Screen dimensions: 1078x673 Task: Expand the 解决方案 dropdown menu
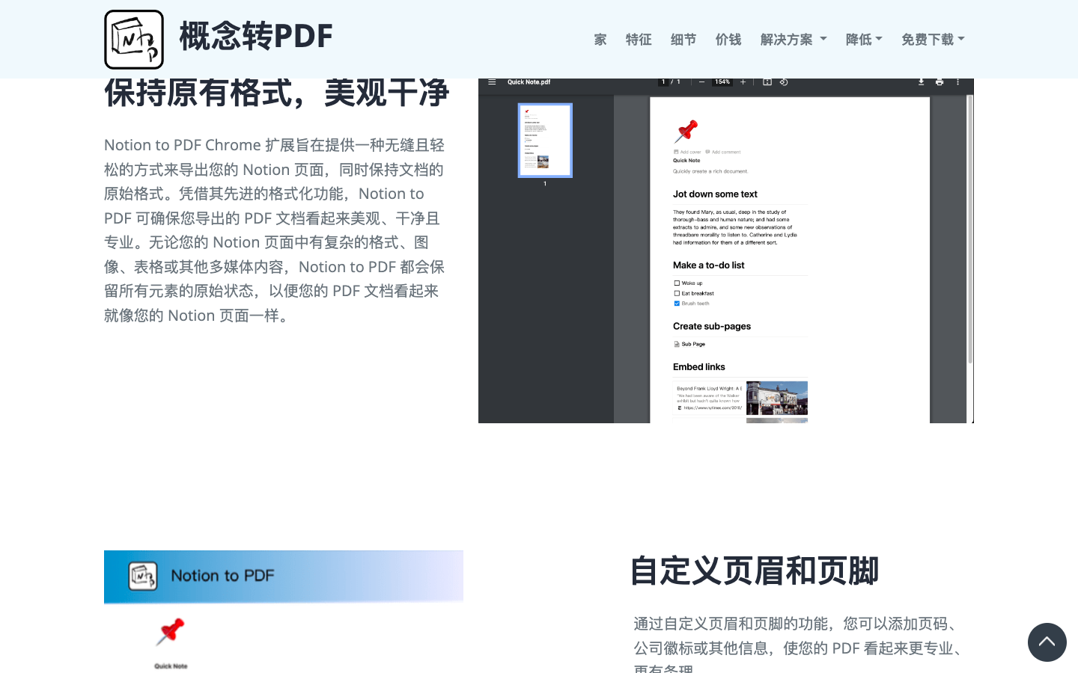(794, 40)
